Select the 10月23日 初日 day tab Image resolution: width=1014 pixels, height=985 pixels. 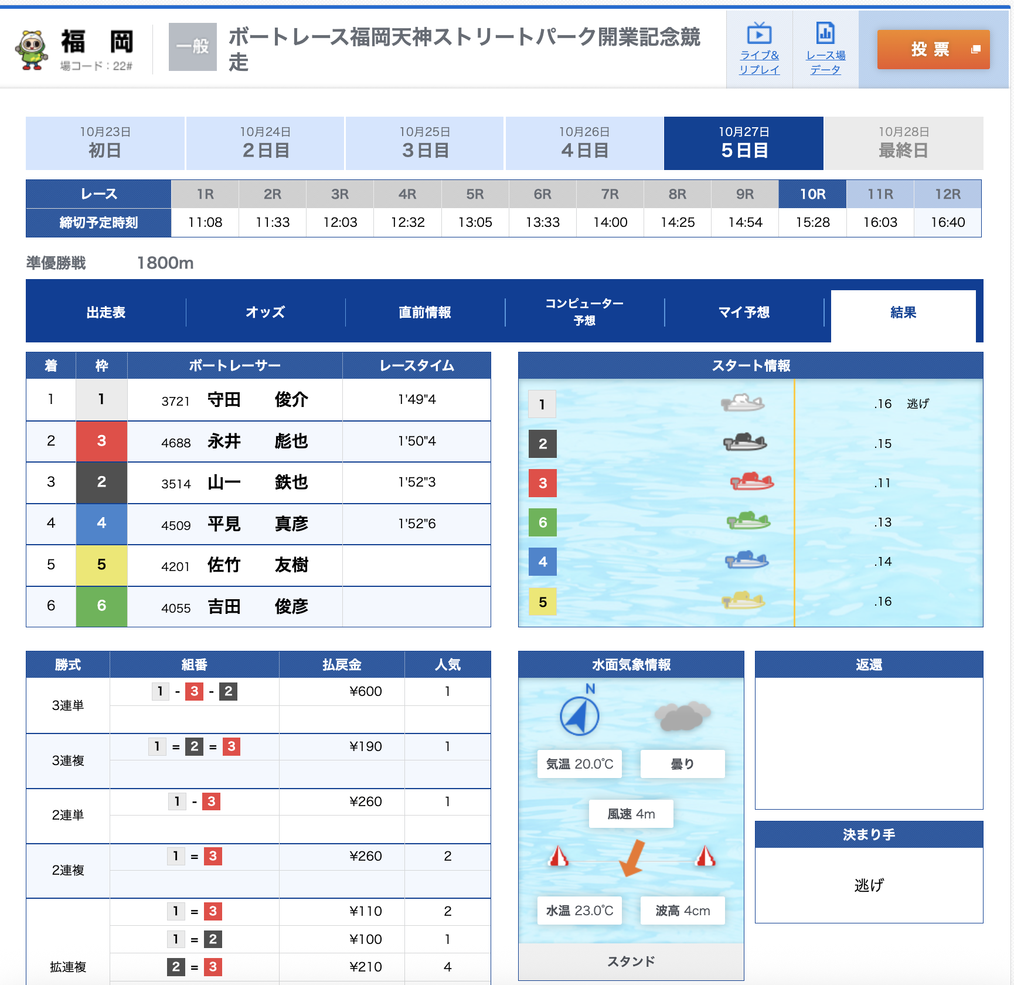(105, 143)
